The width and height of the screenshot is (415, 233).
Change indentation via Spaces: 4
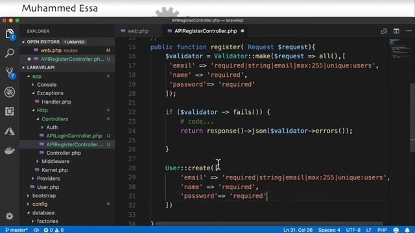pyautogui.click(x=329, y=230)
